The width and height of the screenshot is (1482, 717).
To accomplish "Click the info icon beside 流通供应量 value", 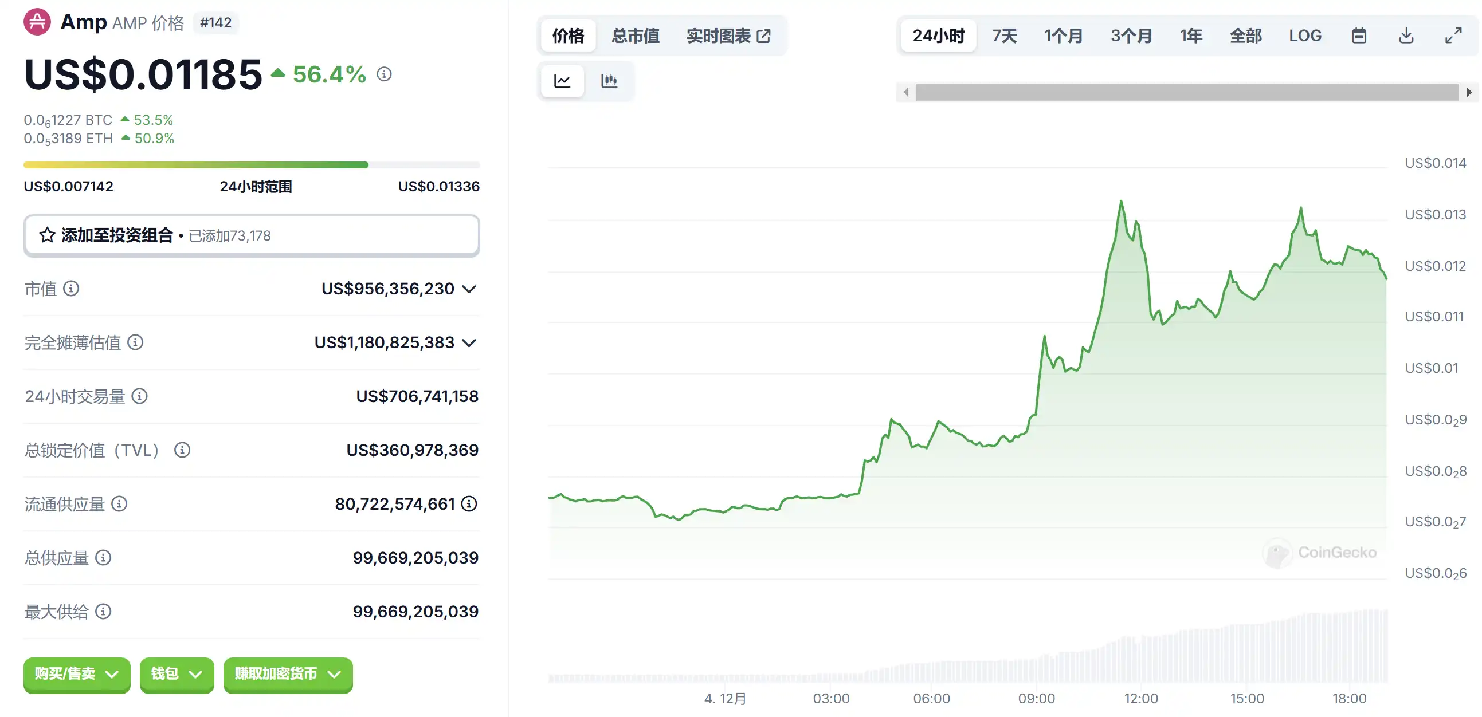I will [x=469, y=504].
